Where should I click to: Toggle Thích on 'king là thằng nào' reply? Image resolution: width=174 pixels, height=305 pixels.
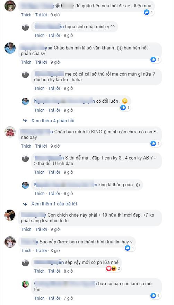[39, 193]
